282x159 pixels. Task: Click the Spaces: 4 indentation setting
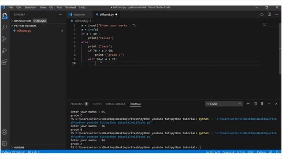pyautogui.click(x=228, y=152)
